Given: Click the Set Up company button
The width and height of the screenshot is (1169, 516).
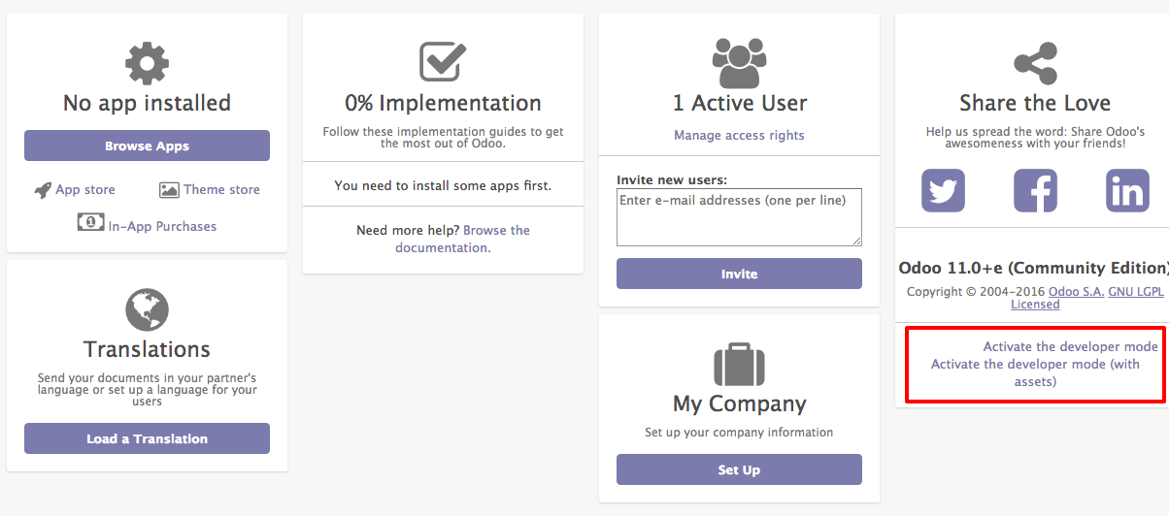Looking at the screenshot, I should [739, 469].
